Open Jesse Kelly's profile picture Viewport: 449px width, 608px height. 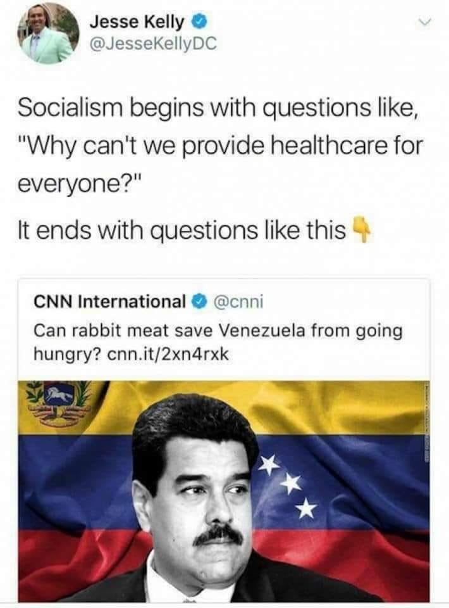point(49,34)
